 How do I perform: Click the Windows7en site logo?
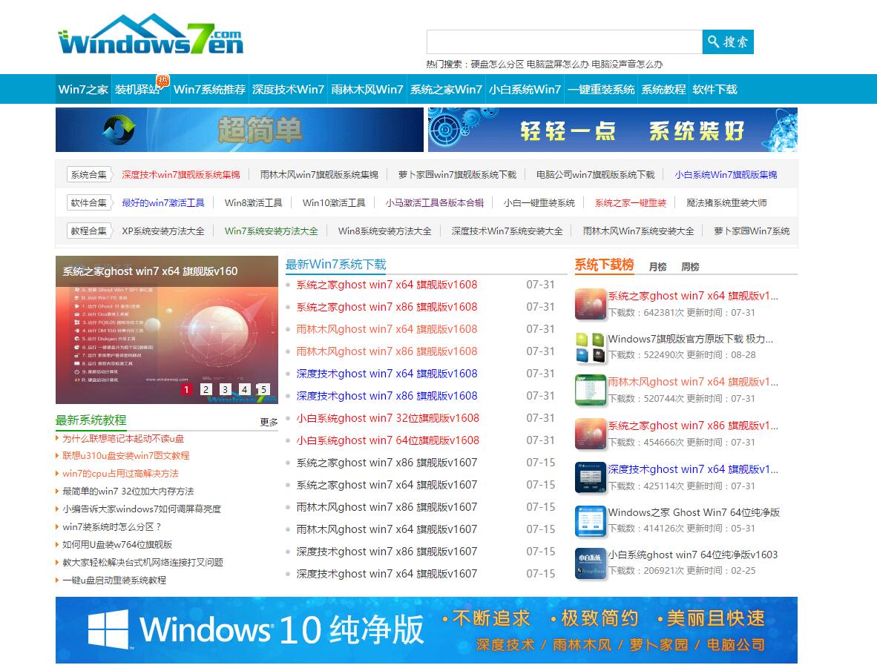point(151,36)
